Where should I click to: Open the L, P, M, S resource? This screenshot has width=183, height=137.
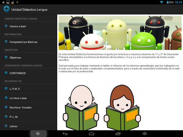[29, 89]
